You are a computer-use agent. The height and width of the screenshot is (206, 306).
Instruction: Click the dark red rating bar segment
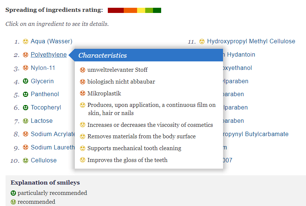pos(116,10)
